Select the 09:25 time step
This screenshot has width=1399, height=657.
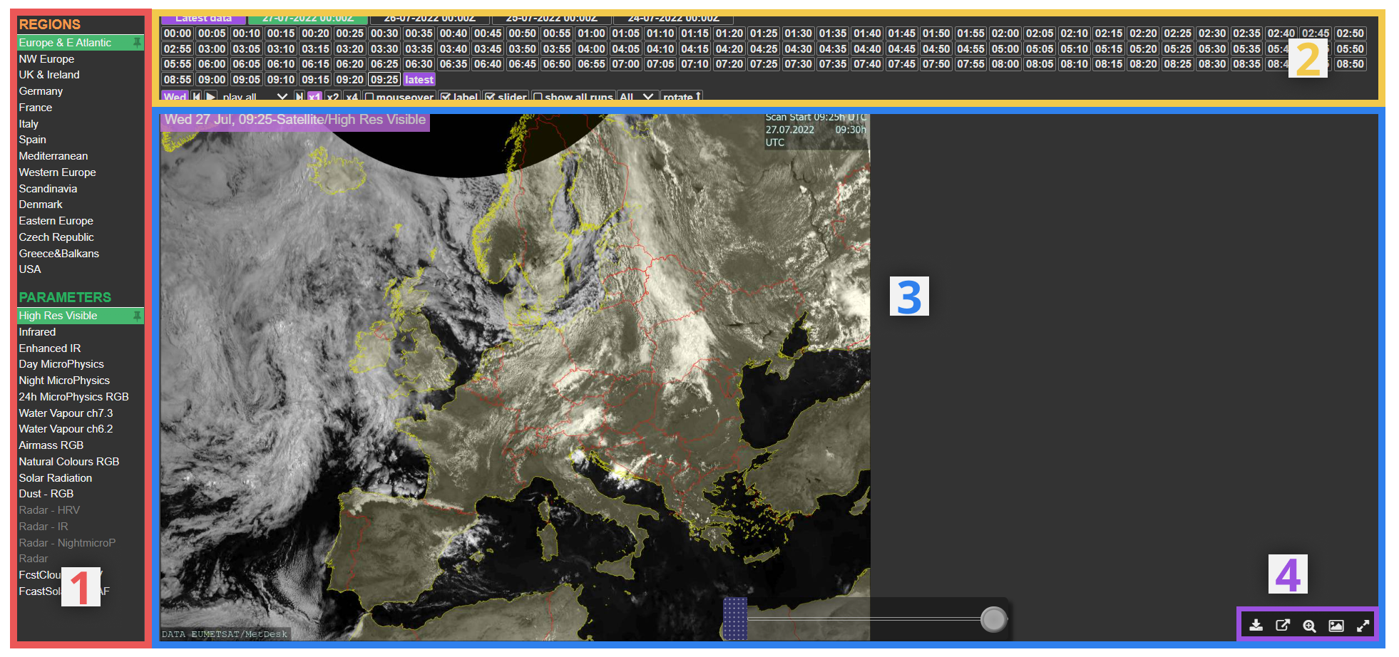click(384, 80)
